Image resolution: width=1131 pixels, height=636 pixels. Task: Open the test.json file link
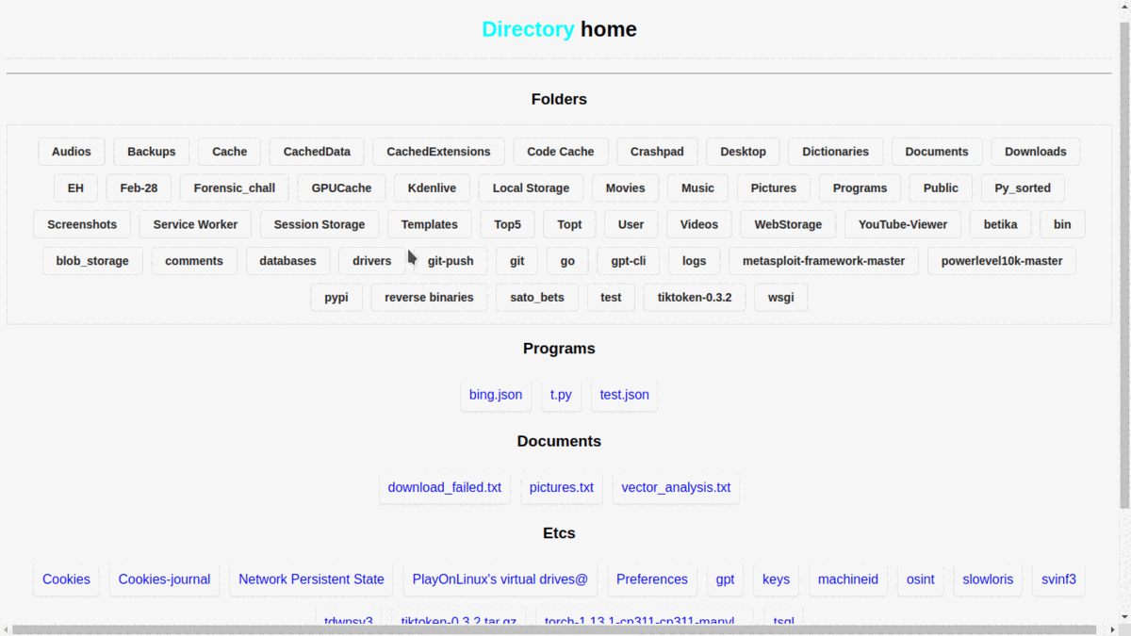(x=625, y=395)
